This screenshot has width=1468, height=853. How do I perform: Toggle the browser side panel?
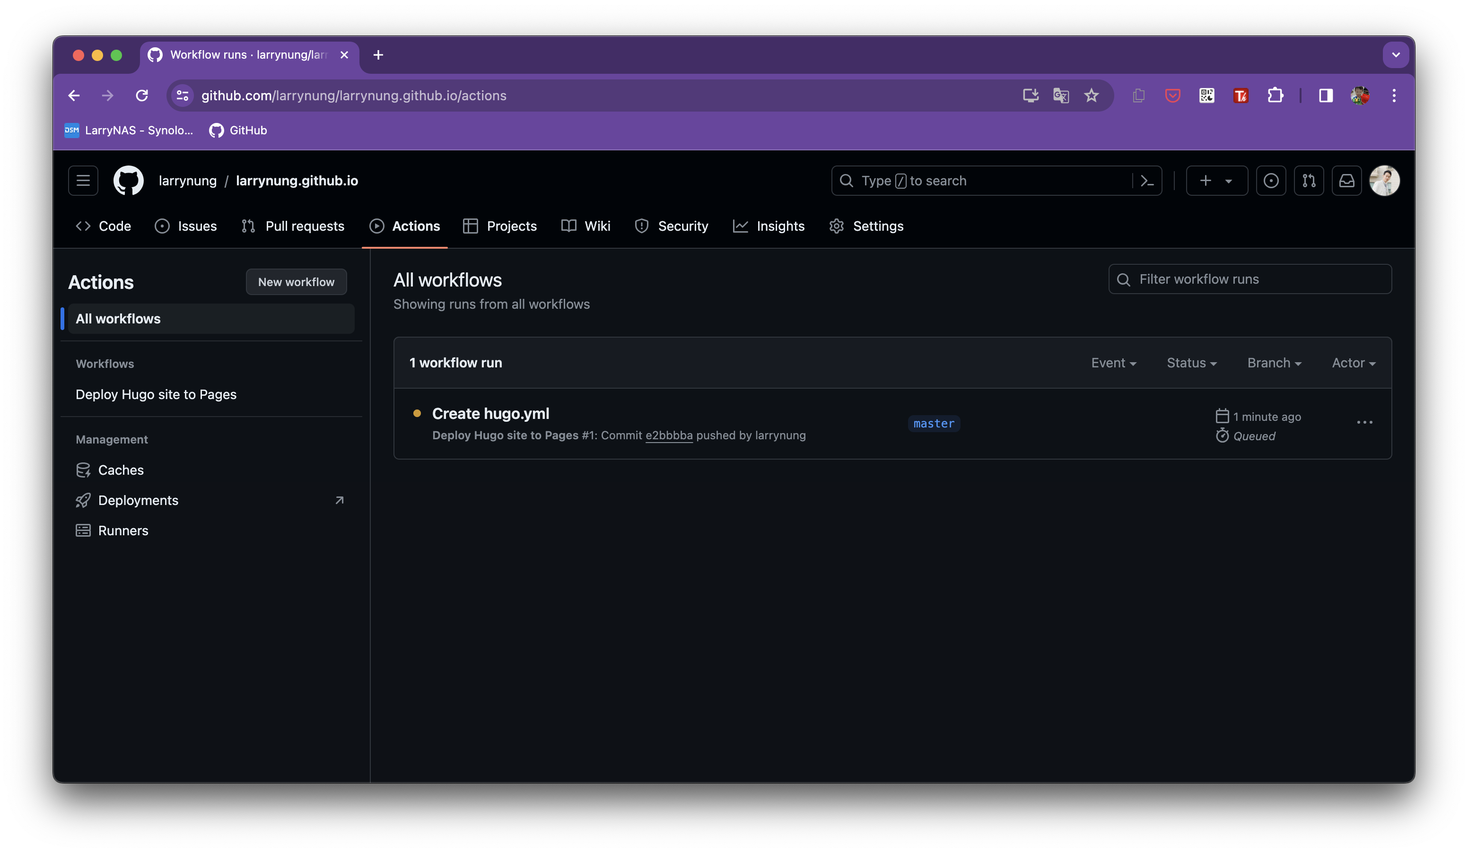click(1325, 96)
